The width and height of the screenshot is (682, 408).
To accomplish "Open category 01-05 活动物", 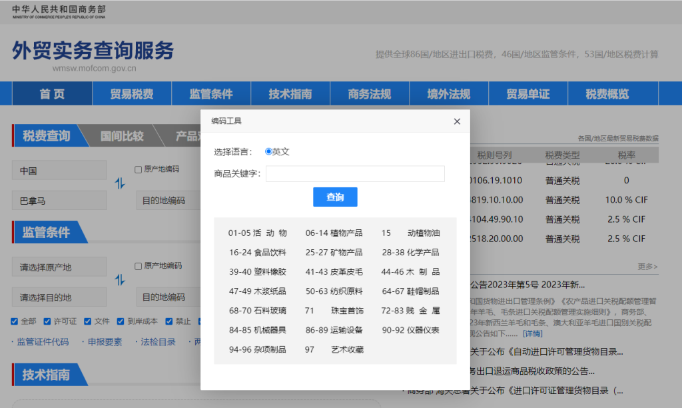I will click(258, 233).
